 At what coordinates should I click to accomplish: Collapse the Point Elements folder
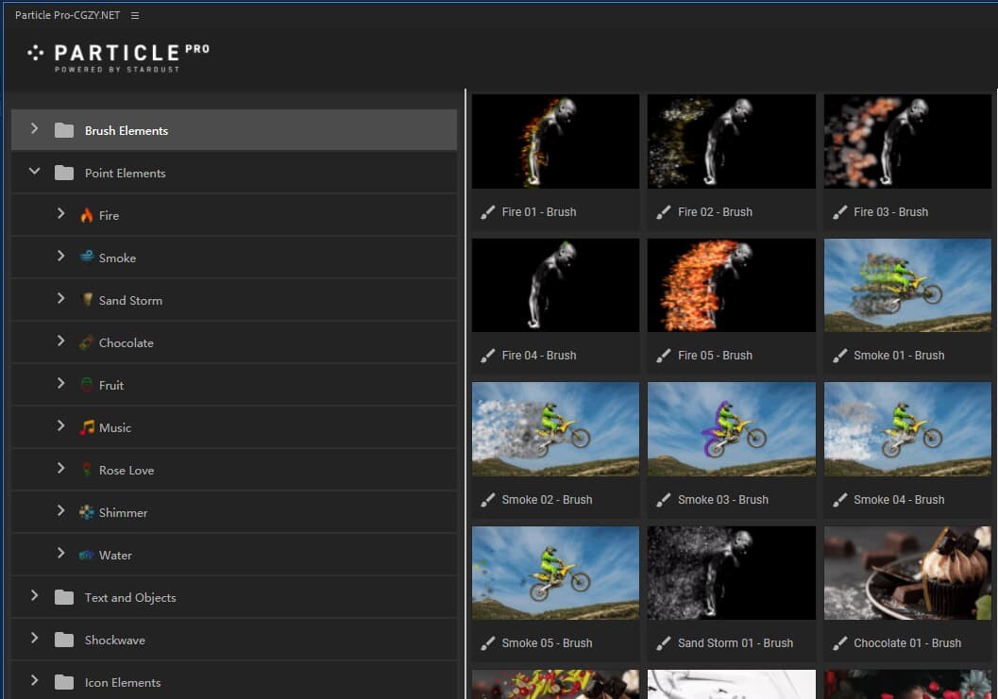coord(35,172)
